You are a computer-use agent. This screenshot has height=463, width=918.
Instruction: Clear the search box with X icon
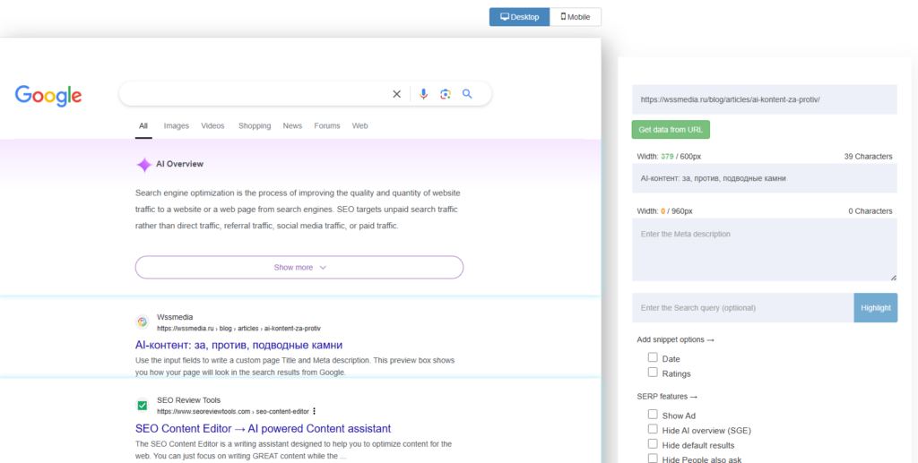tap(396, 94)
